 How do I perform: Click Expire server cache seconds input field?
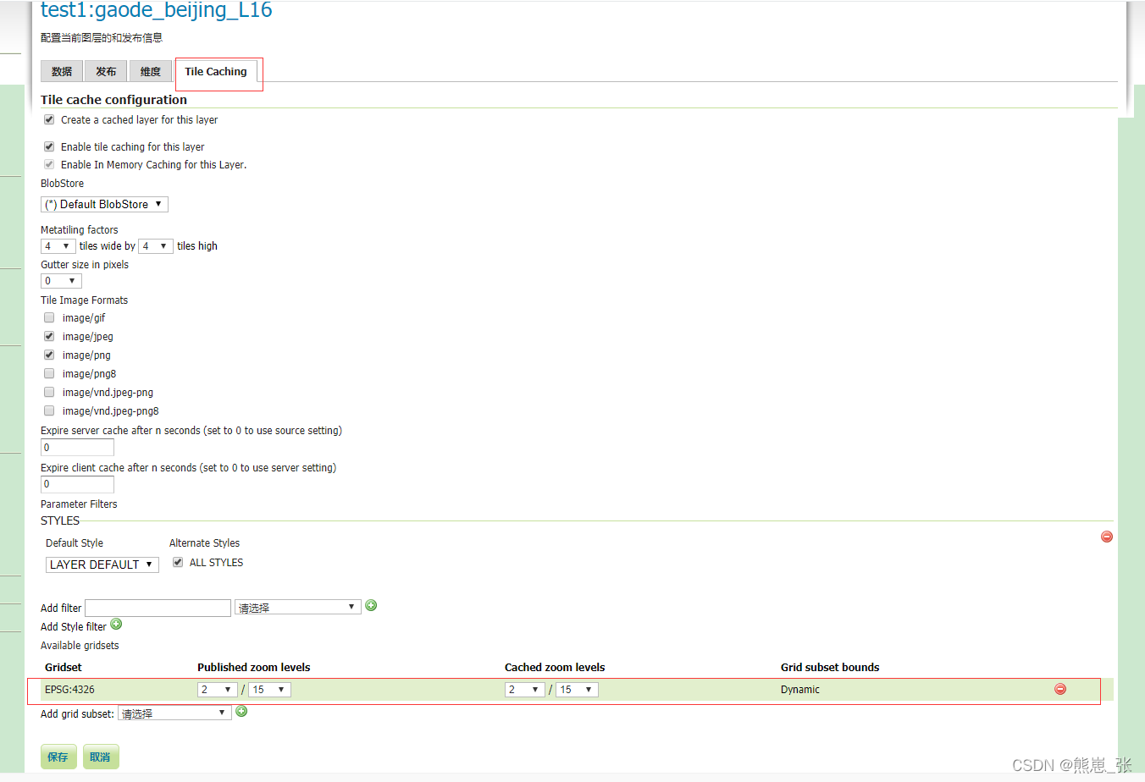pyautogui.click(x=77, y=448)
